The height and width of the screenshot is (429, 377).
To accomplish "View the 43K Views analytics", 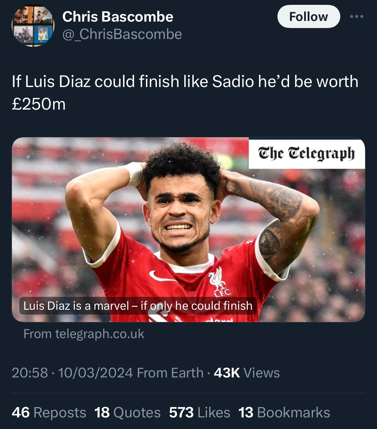I will coord(247,373).
